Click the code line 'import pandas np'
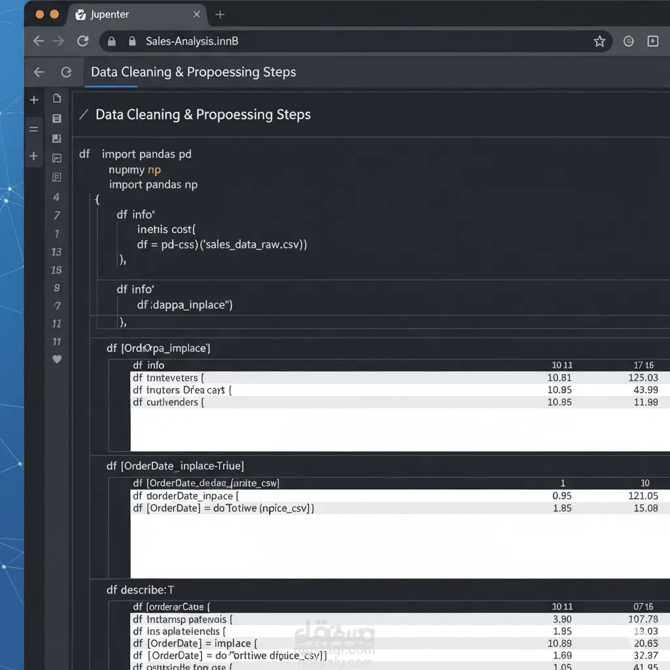Viewport: 670px width, 670px height. [153, 185]
